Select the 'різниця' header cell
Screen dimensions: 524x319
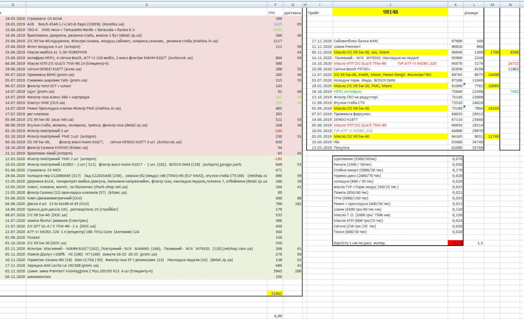coord(474,13)
